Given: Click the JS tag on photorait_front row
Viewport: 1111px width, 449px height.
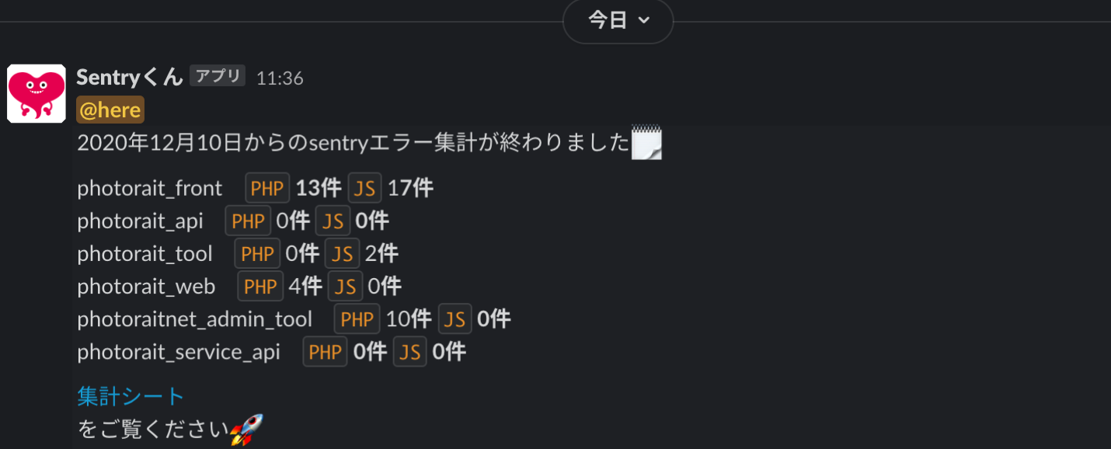Looking at the screenshot, I should pos(365,188).
